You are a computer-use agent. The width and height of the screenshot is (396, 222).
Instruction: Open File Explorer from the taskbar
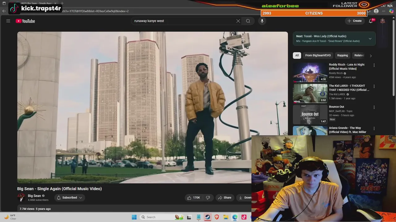[226, 217]
